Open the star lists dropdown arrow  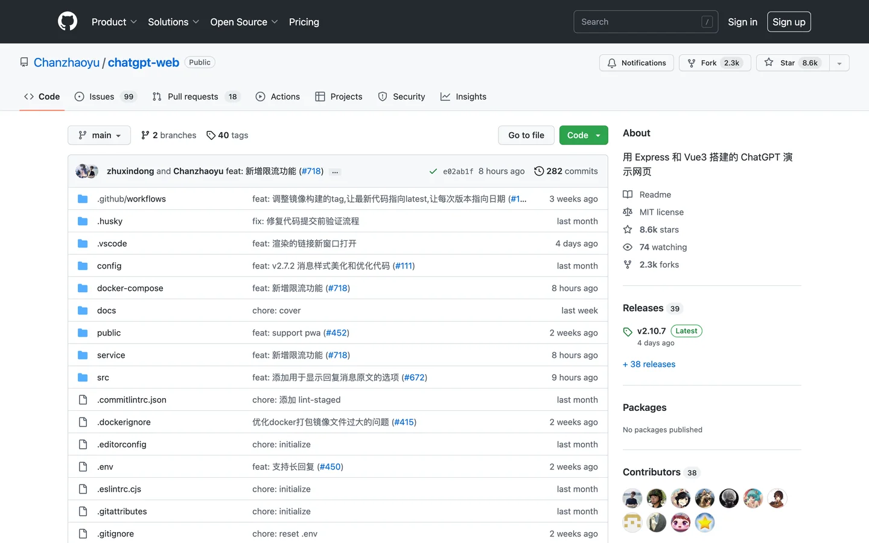click(839, 63)
